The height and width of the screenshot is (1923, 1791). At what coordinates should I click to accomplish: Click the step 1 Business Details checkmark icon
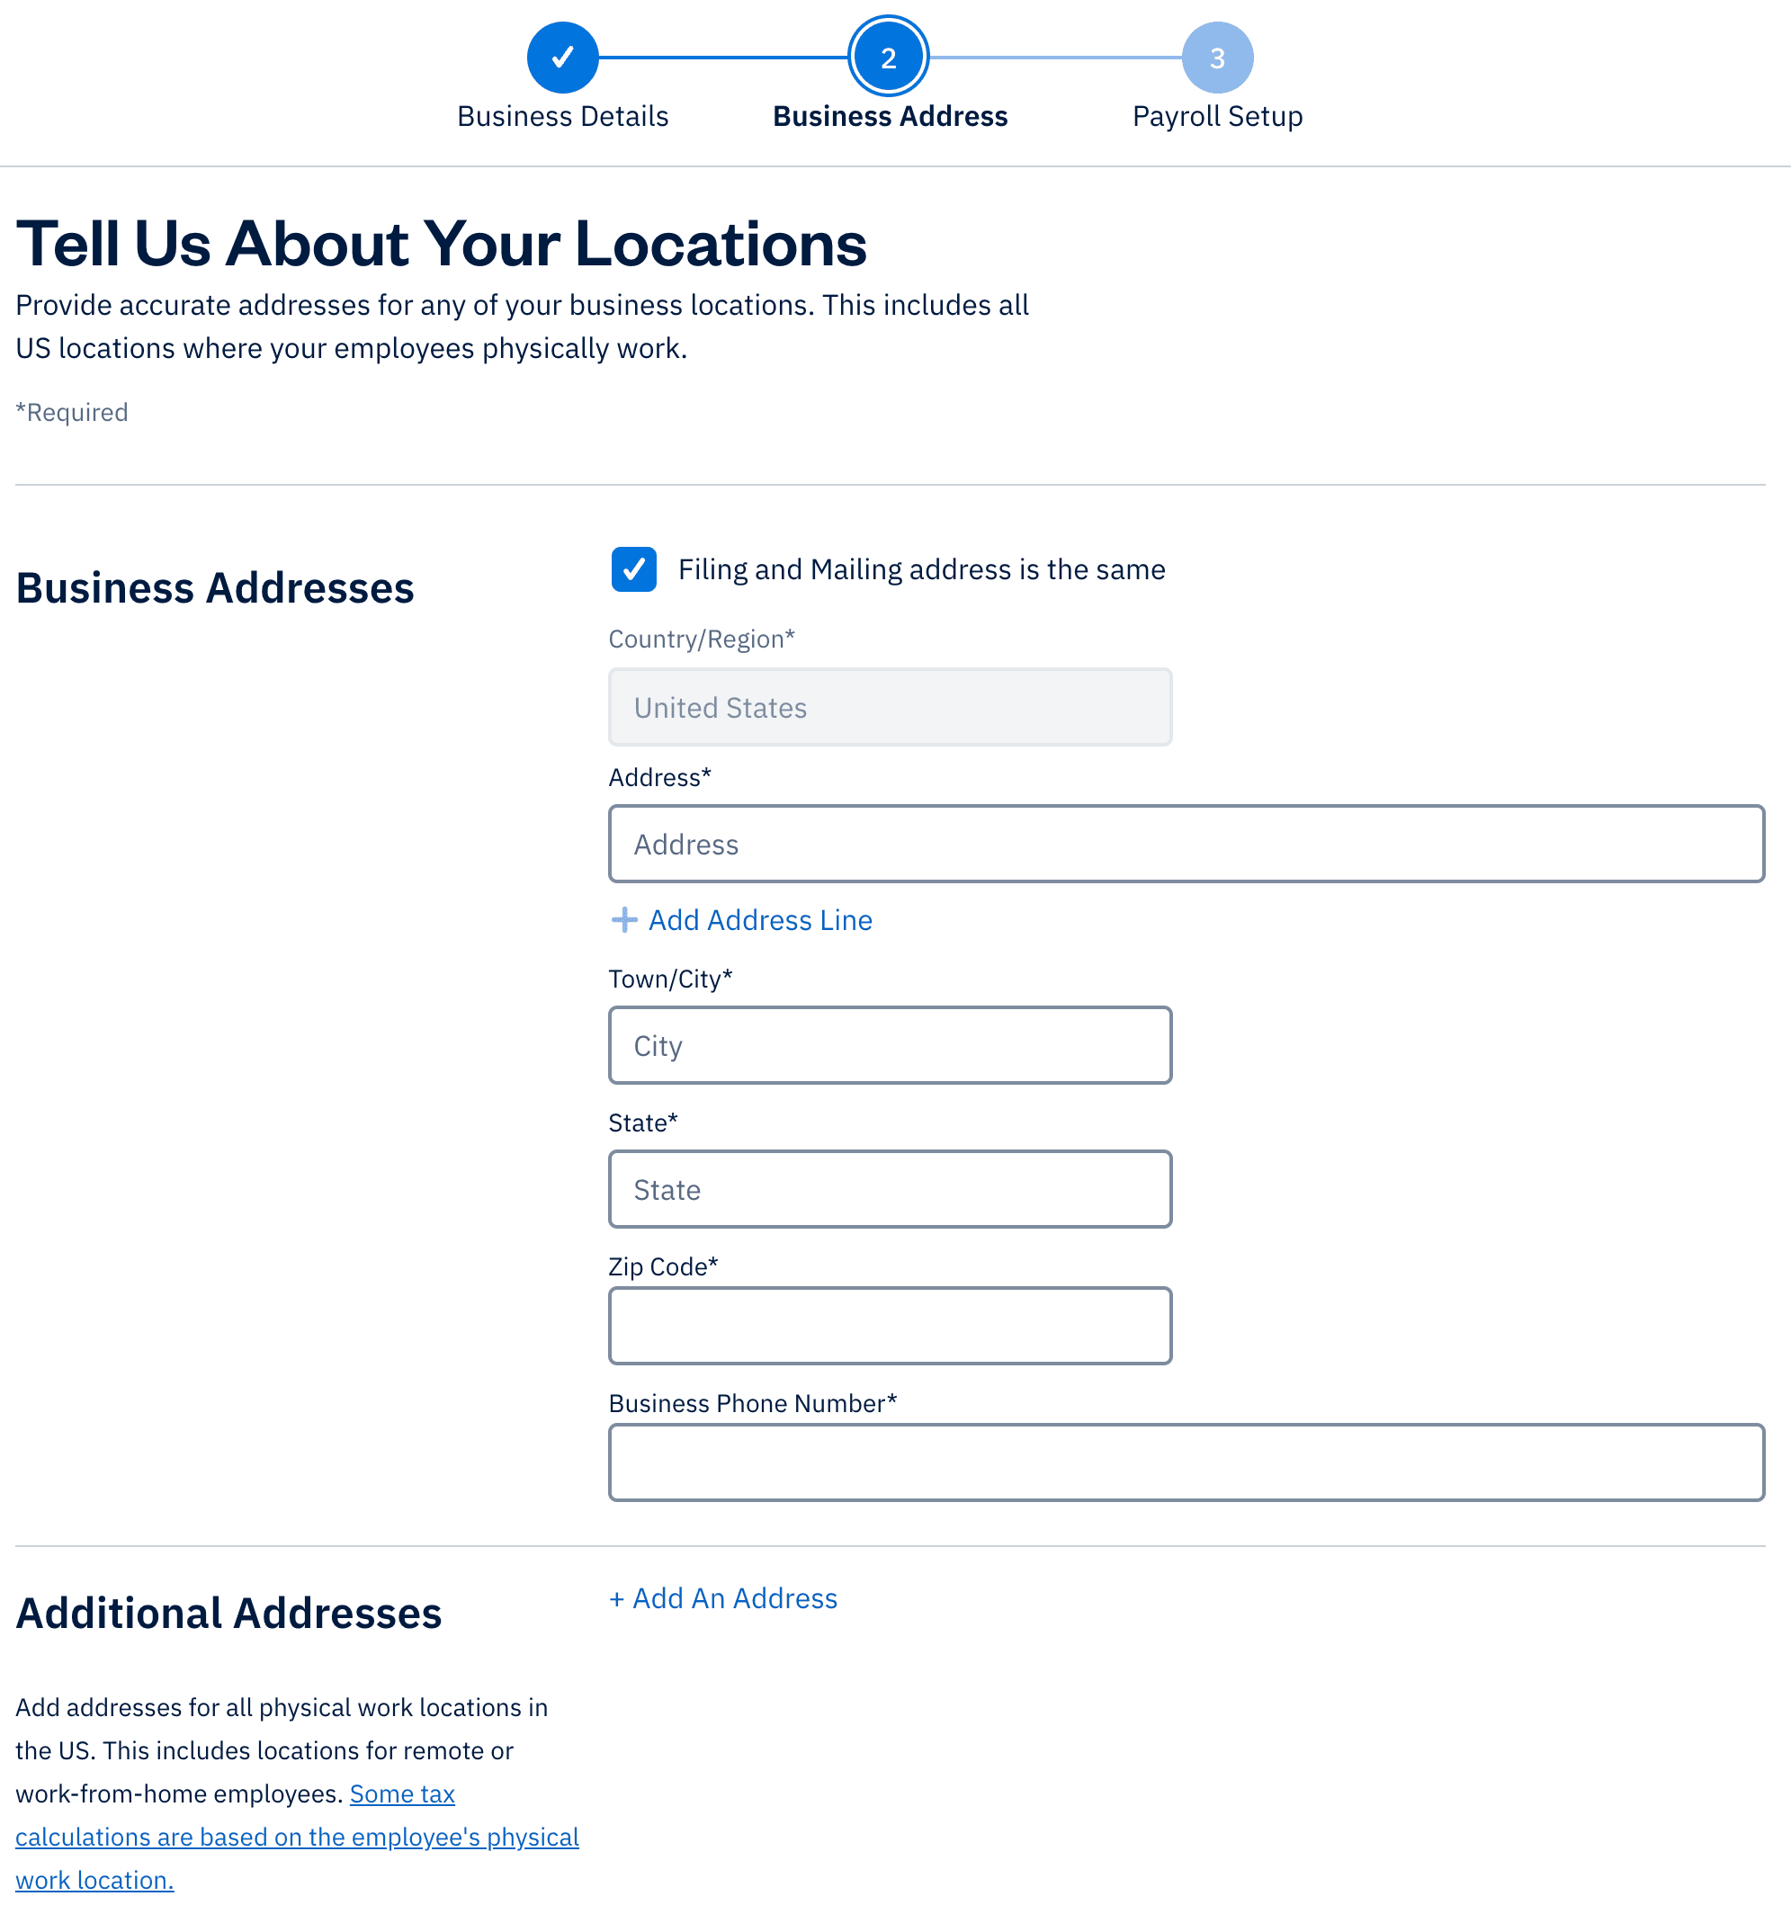pyautogui.click(x=562, y=58)
